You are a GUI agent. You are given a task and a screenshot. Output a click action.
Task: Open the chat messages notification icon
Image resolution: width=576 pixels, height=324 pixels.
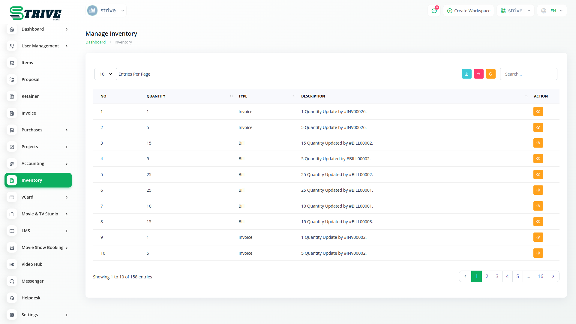(x=434, y=11)
